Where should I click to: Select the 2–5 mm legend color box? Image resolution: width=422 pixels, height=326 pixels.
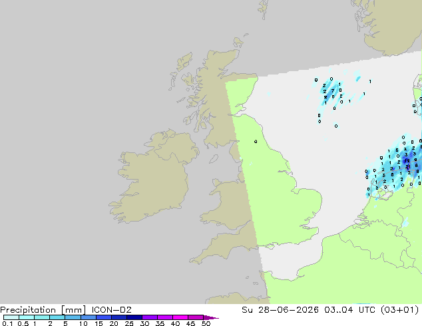click(57, 317)
